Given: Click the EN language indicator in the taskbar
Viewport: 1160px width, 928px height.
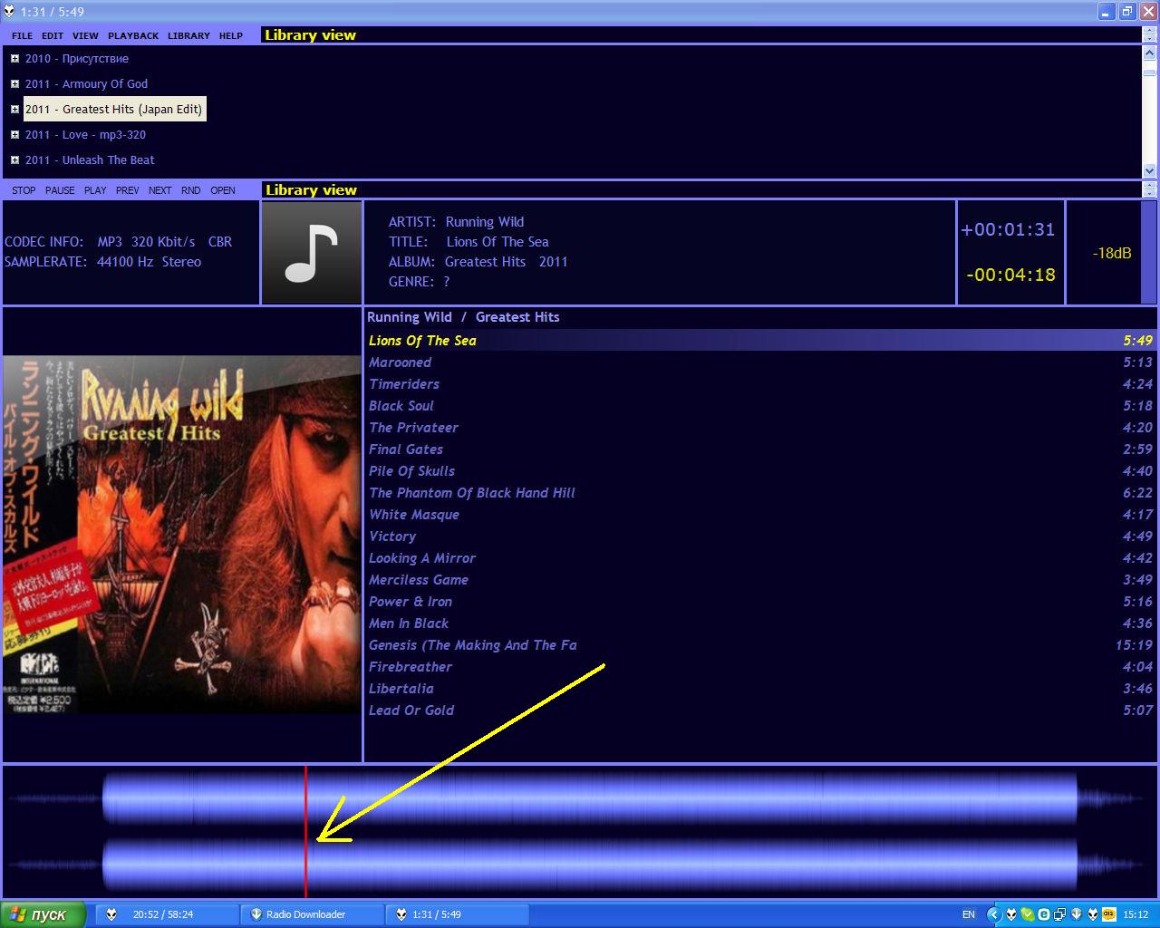Looking at the screenshot, I should pyautogui.click(x=969, y=914).
